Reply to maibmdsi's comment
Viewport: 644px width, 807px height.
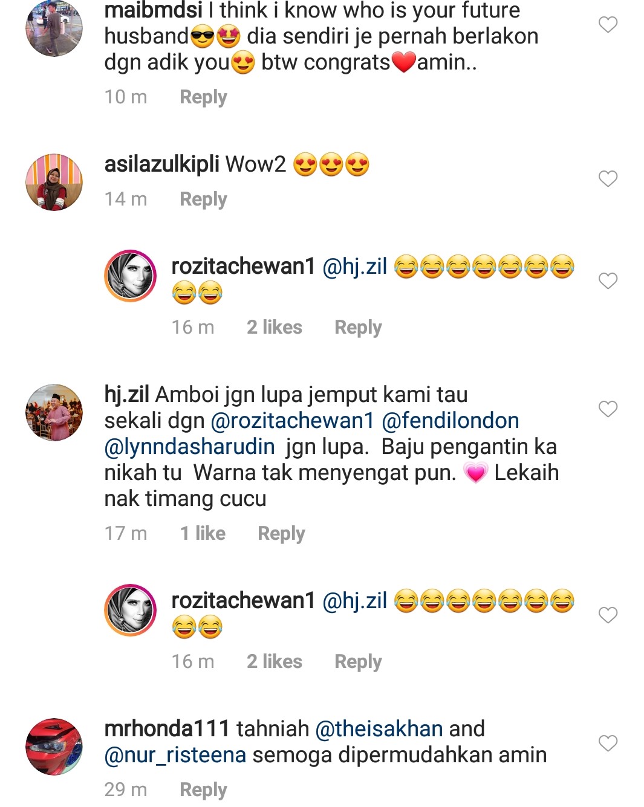pyautogui.click(x=203, y=97)
